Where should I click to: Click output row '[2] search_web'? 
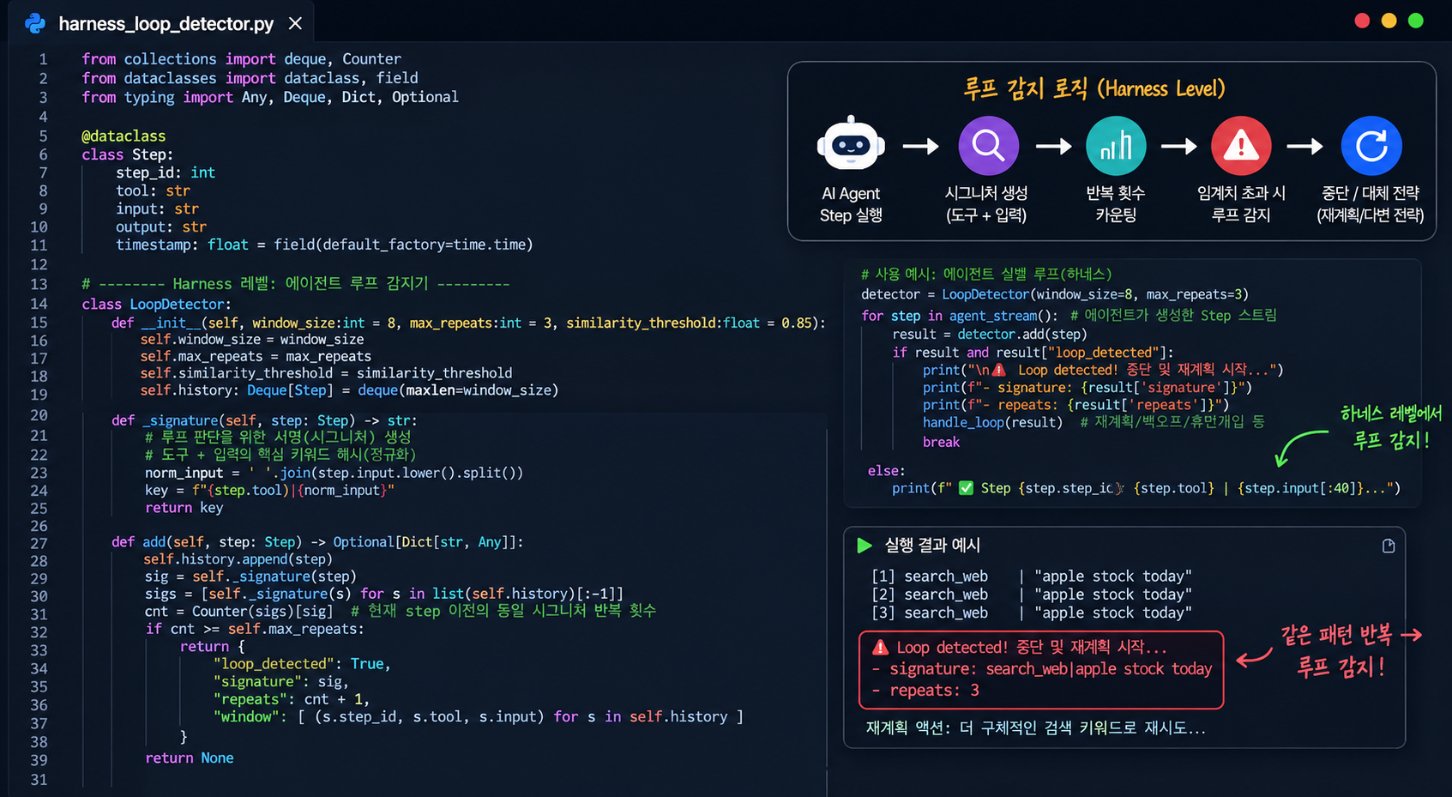[1032, 595]
